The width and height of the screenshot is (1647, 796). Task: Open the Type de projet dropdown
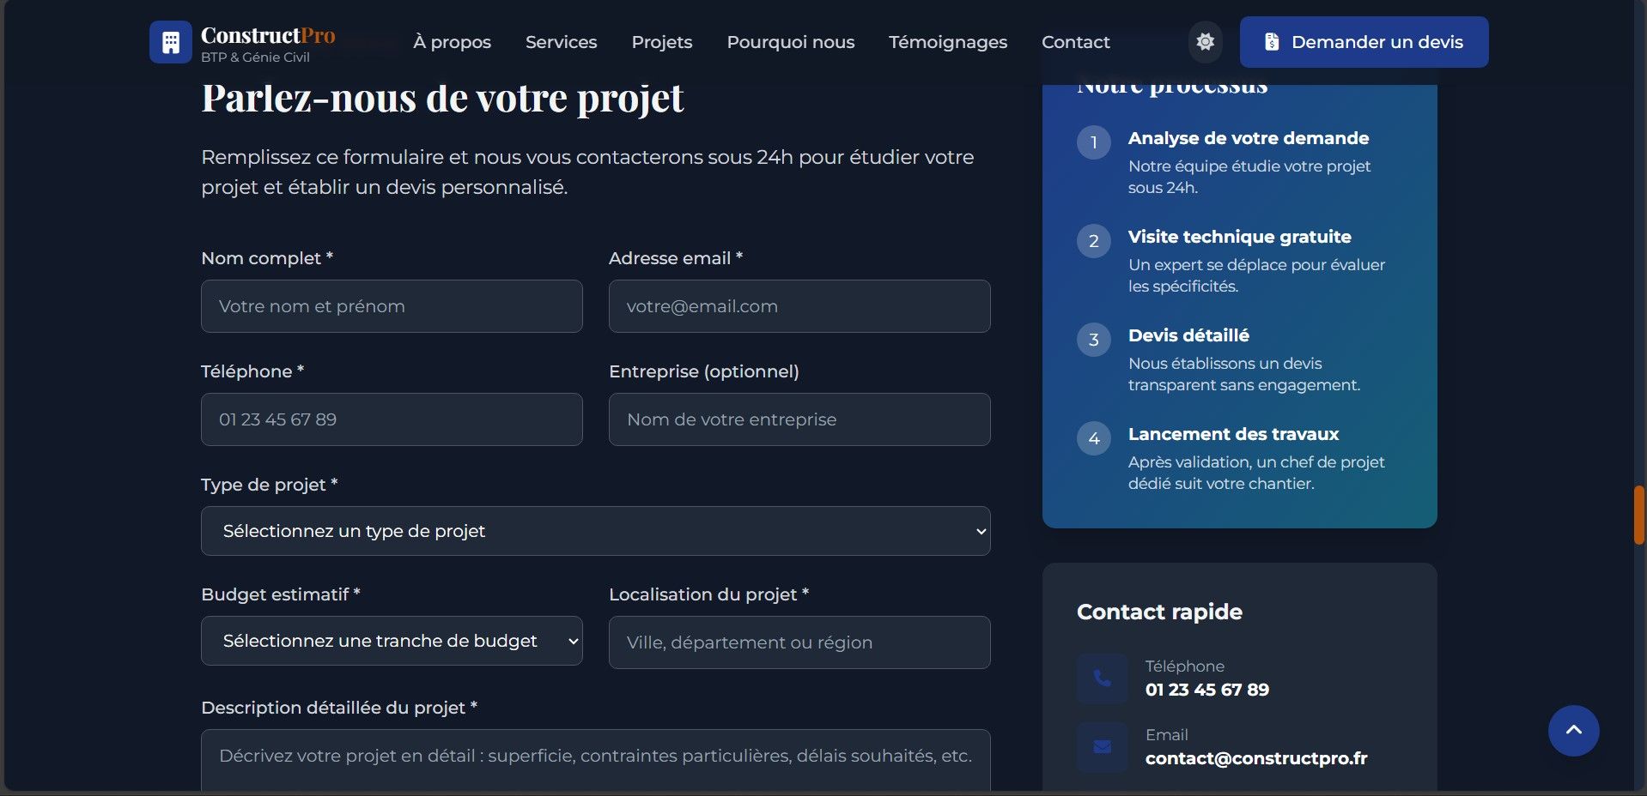(x=595, y=531)
